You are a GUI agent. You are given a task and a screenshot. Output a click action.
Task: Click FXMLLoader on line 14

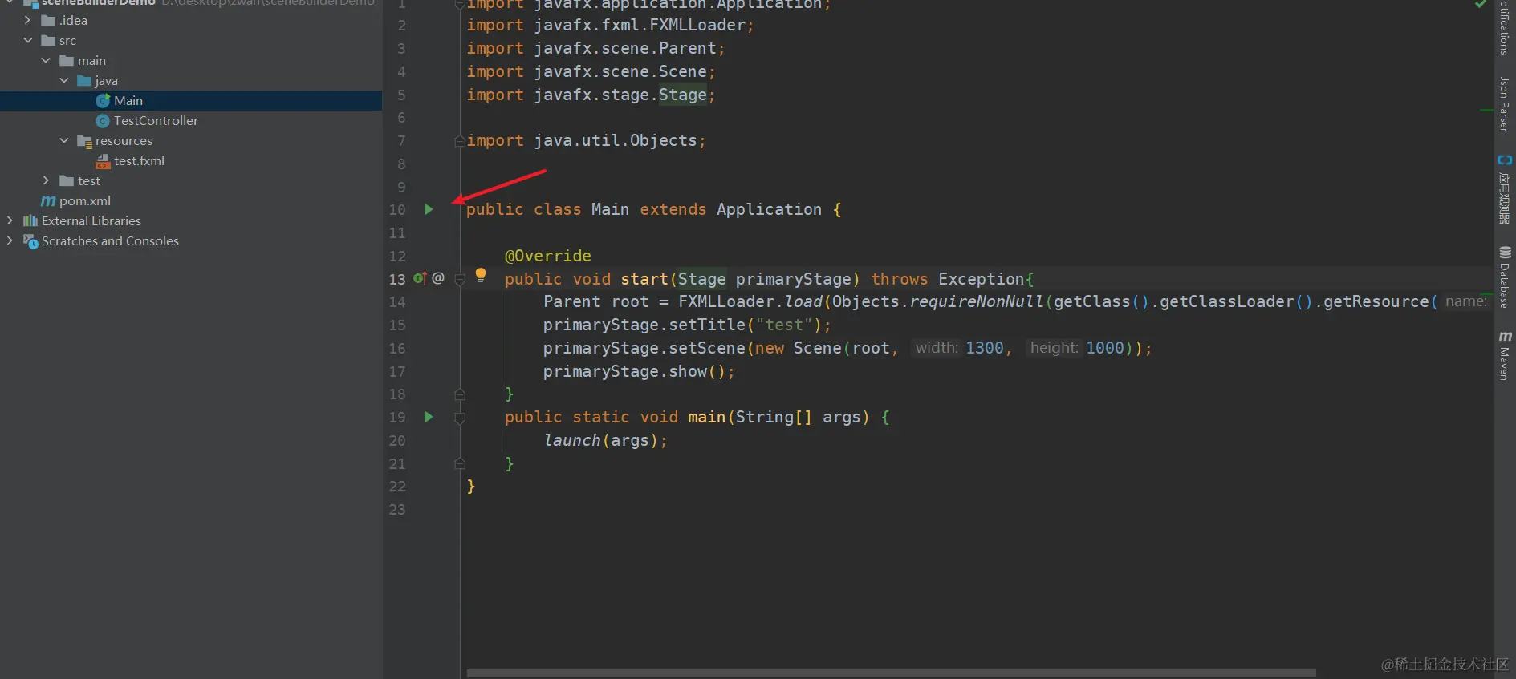[726, 301]
